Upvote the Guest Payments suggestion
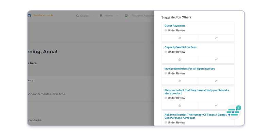The height and width of the screenshot is (136, 272). click(180, 38)
